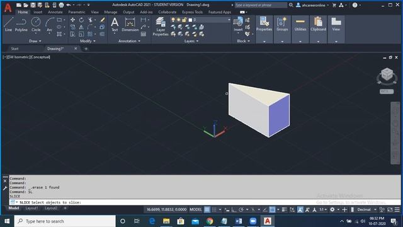Click the white layer color swatch
This screenshot has width=403, height=227.
pyautogui.click(x=190, y=20)
